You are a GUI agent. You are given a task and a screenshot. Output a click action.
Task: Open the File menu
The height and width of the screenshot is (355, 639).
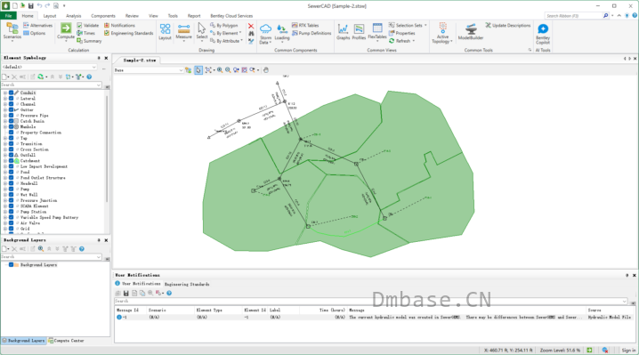pos(9,15)
